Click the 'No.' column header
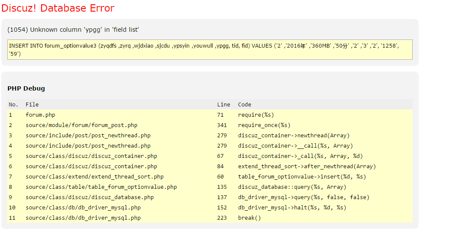The image size is (459, 233). pos(13,105)
